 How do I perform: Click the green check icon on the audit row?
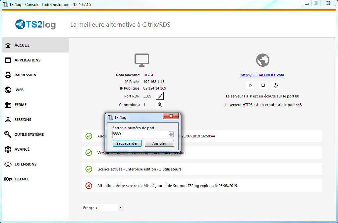pos(89,136)
